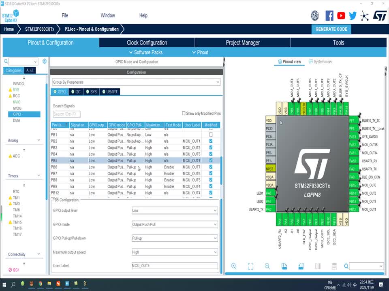Open File Explorer from the taskbar
The image size is (389, 291).
pos(49,284)
